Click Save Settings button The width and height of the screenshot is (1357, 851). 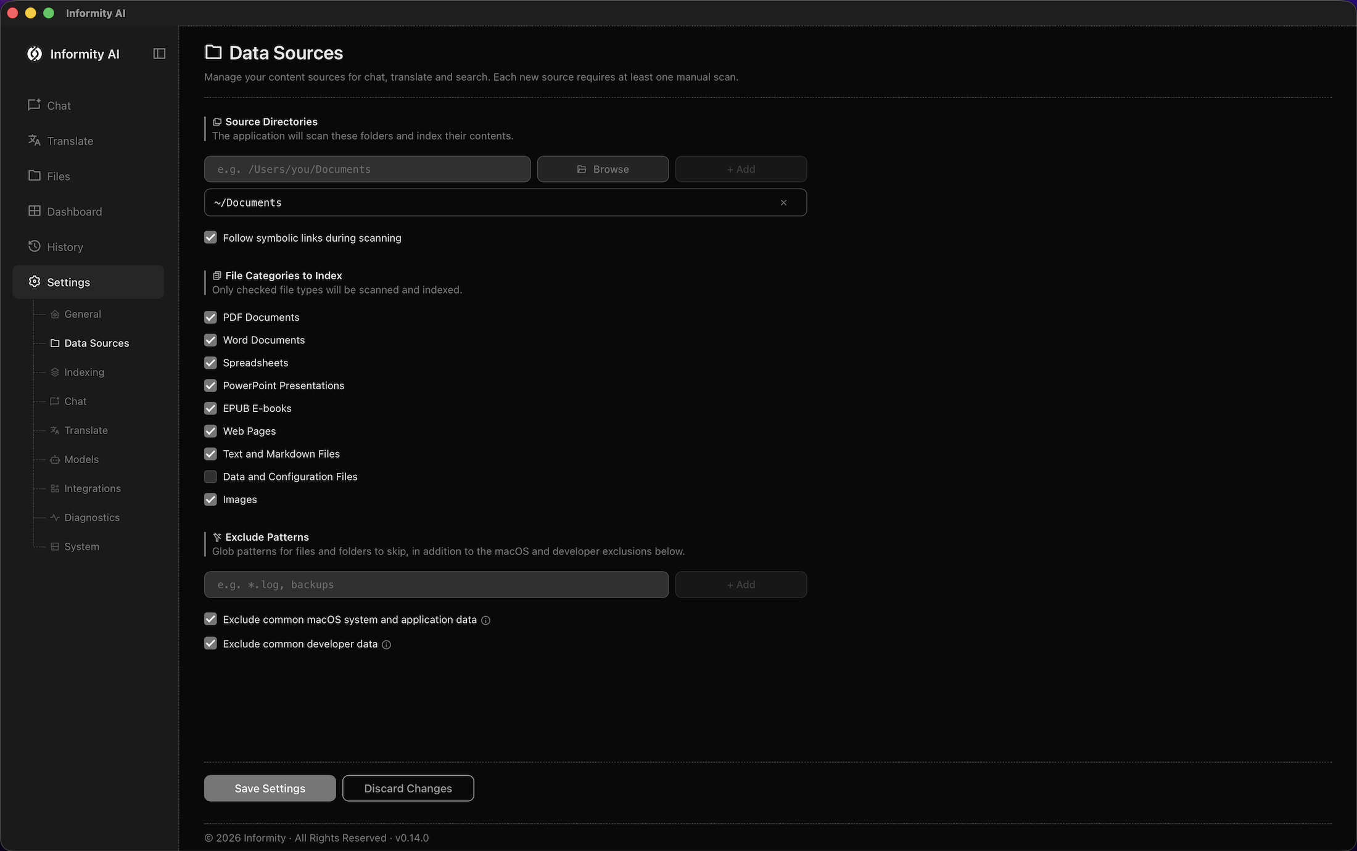(x=270, y=788)
